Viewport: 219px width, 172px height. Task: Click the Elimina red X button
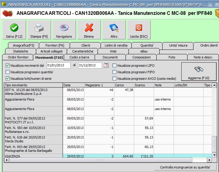pyautogui.click(x=89, y=30)
